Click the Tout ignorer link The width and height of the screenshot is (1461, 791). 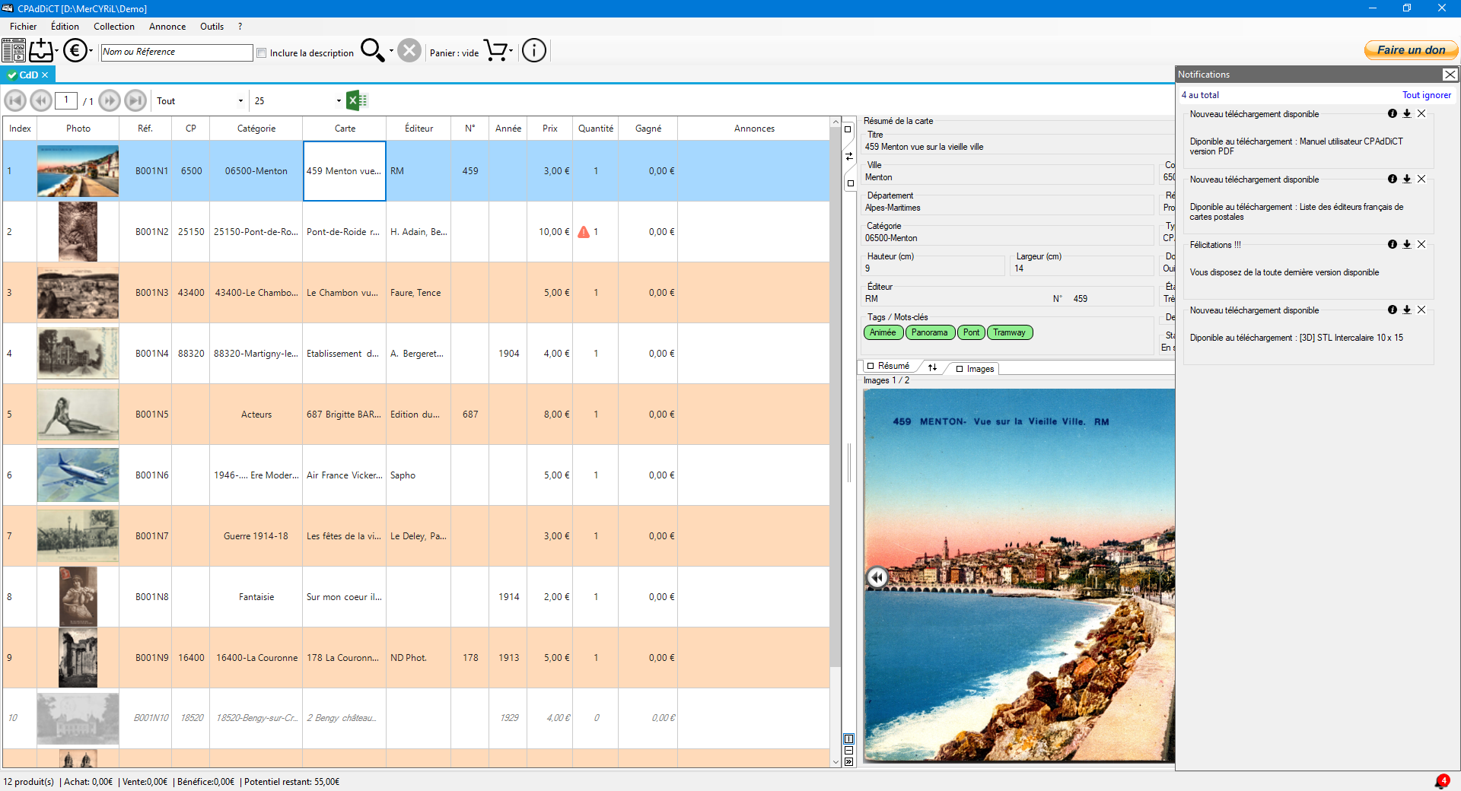click(x=1426, y=95)
